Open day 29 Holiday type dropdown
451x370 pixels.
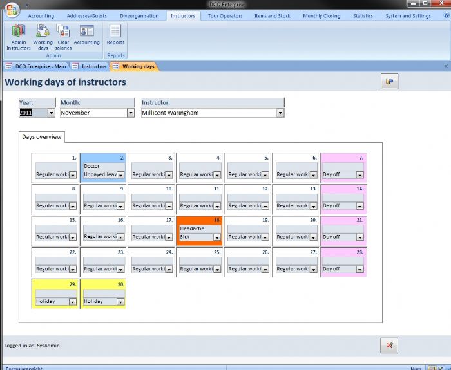tap(72, 301)
